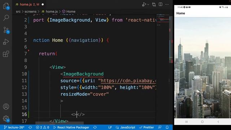This screenshot has height=130, width=231.
Task: Open the Accounts menu icon
Action: (6, 107)
